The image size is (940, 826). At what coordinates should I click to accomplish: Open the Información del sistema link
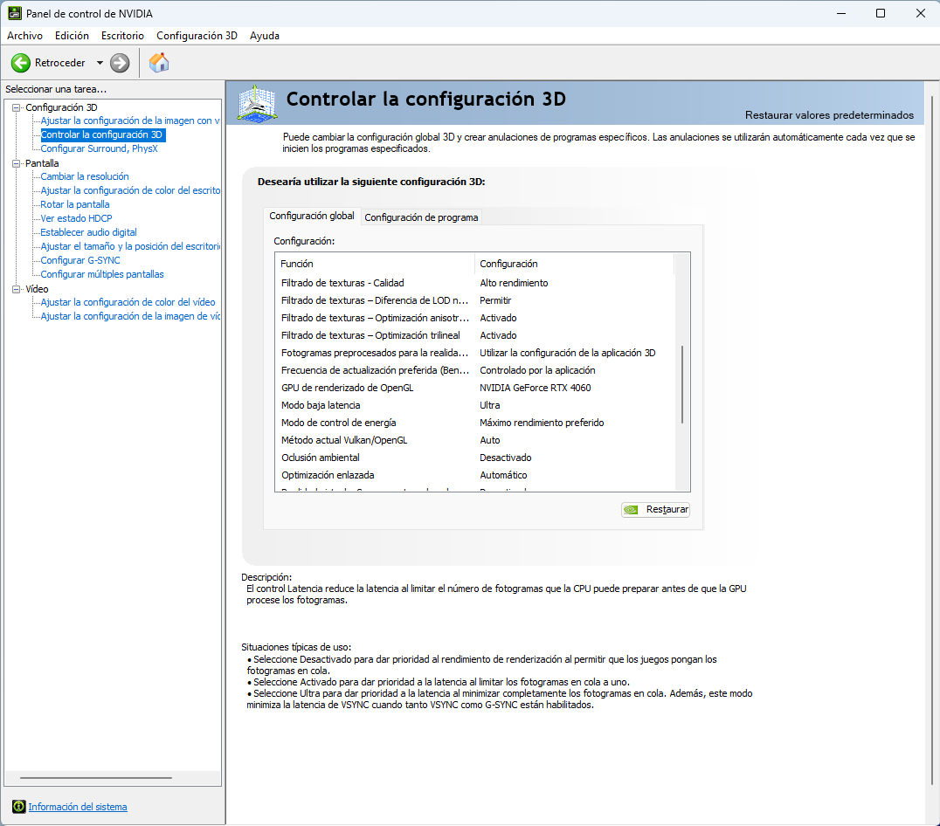(78, 807)
